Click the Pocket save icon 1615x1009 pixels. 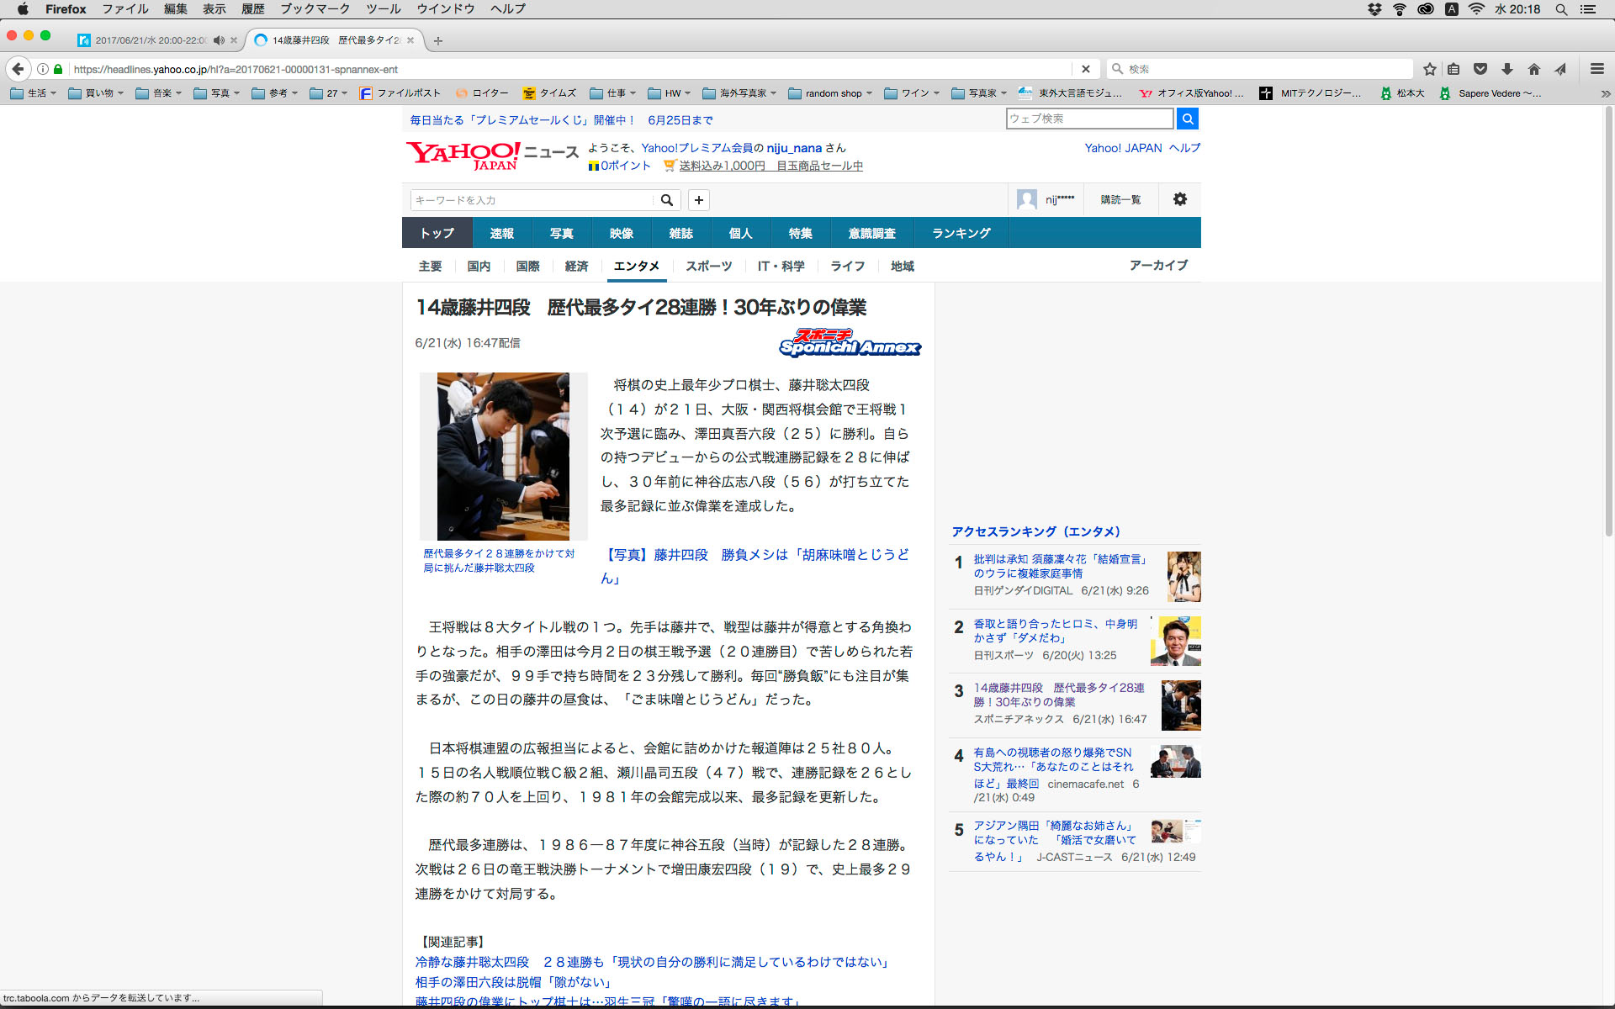[x=1480, y=69]
